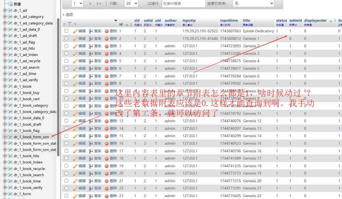This screenshot has height=199, width=342.
Task: Click the table icon beside dr_1_form
Action: [x=10, y=194]
